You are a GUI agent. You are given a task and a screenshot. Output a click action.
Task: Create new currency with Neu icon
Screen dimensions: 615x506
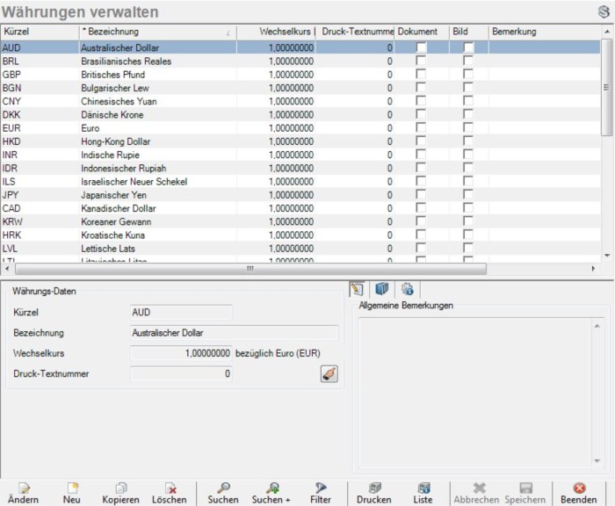[x=73, y=488]
